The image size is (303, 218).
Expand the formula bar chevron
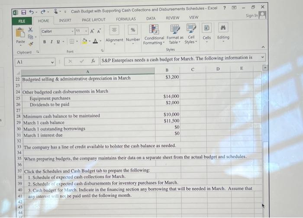(x=262, y=57)
